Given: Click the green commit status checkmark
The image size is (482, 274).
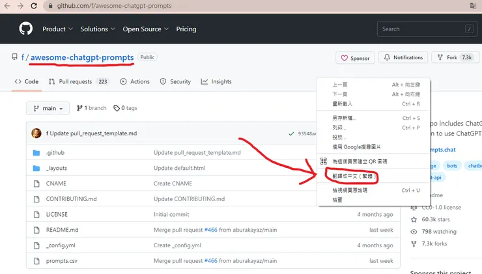Looking at the screenshot, I should (x=291, y=133).
